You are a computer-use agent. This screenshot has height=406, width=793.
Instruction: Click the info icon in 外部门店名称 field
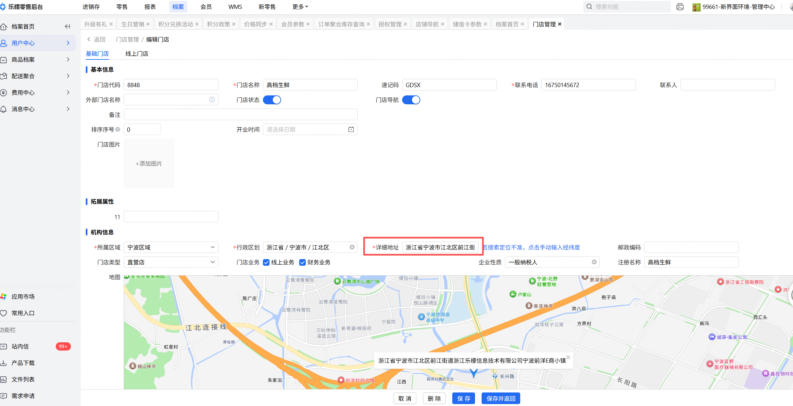[212, 100]
